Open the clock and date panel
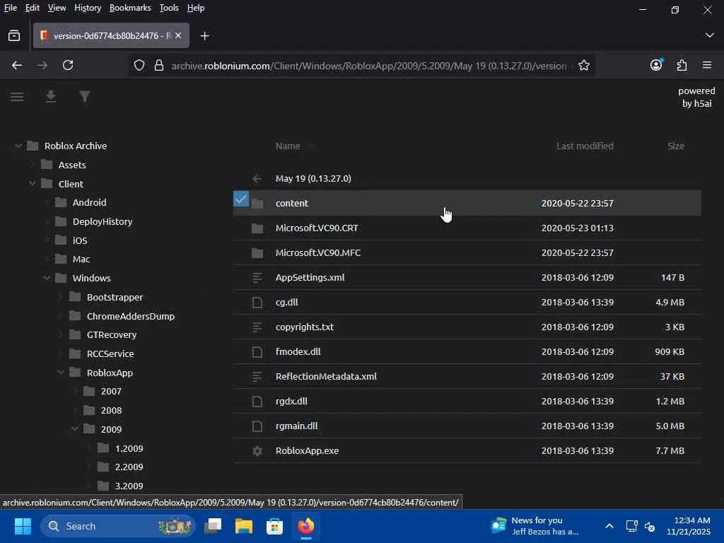724x543 pixels. click(688, 526)
